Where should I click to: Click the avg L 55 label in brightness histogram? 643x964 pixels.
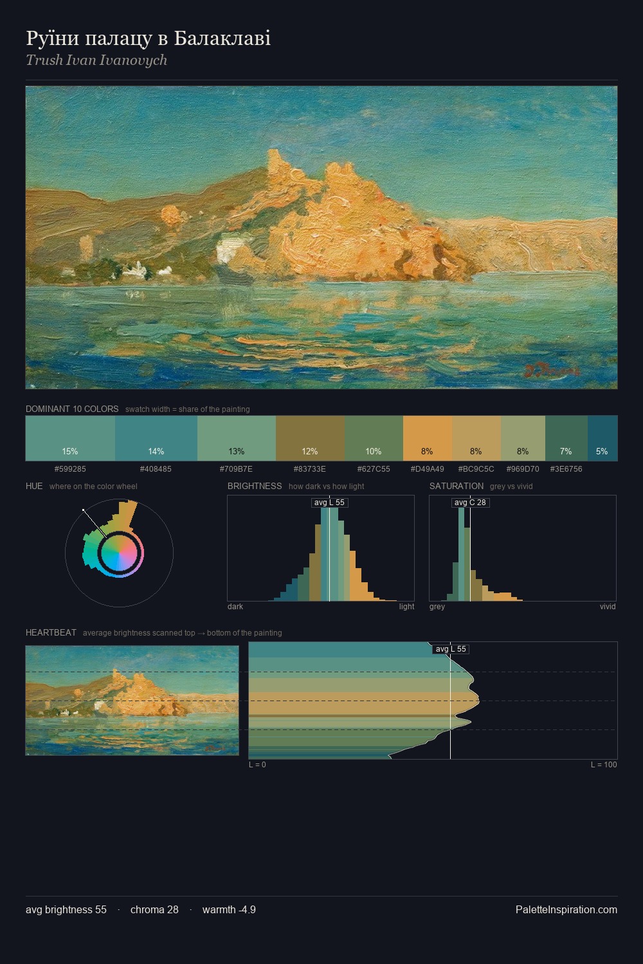329,503
